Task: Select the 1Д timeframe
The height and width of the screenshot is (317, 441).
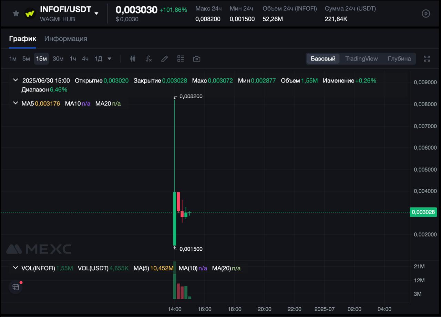Action: [x=99, y=59]
